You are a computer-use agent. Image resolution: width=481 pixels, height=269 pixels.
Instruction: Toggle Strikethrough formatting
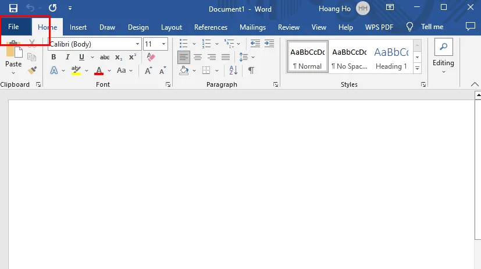105,57
